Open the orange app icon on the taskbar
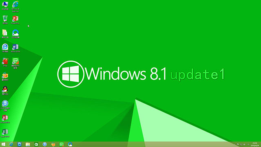 [53, 144]
